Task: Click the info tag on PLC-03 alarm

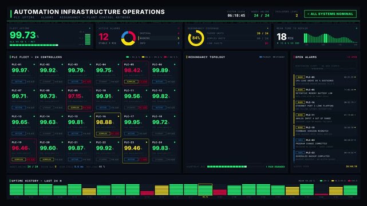Action: click(x=300, y=140)
